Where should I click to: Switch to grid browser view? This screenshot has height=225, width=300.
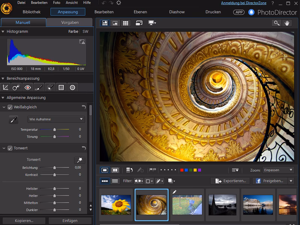click(125, 23)
